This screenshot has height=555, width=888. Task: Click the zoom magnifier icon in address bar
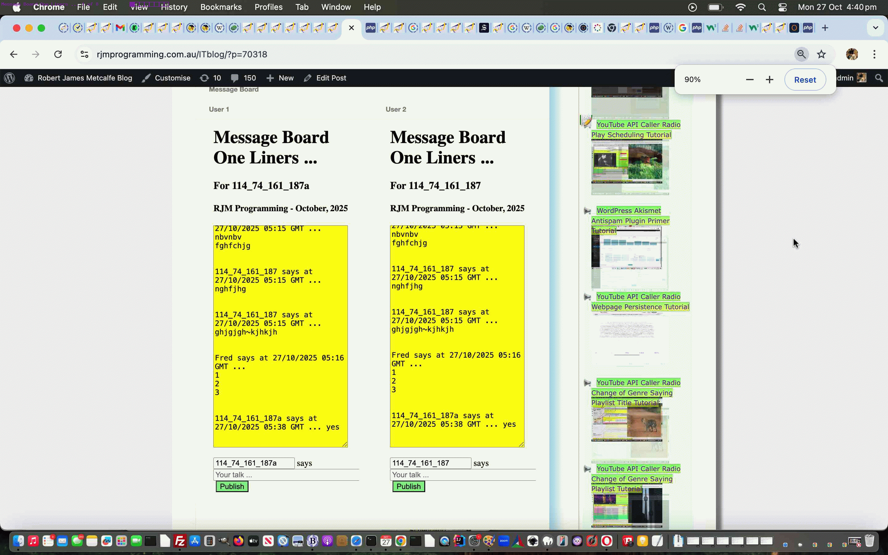tap(801, 54)
